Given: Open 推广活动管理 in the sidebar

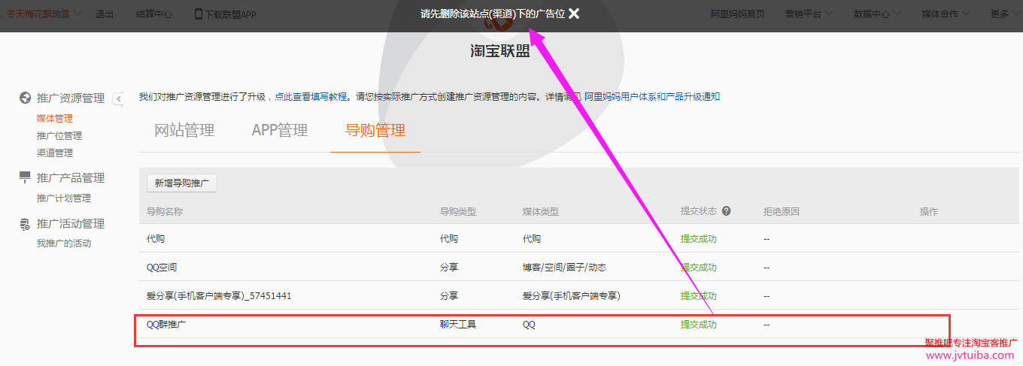Looking at the screenshot, I should tap(71, 224).
